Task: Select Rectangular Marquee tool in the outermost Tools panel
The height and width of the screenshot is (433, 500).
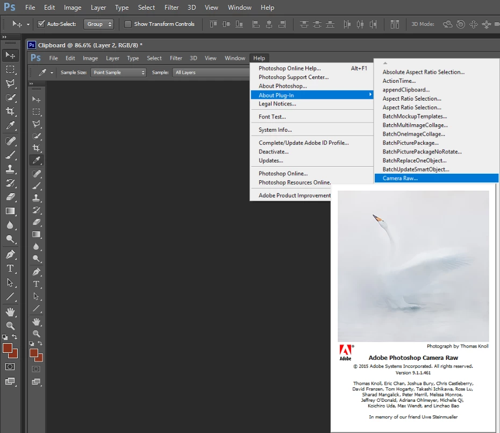Action: 10,69
